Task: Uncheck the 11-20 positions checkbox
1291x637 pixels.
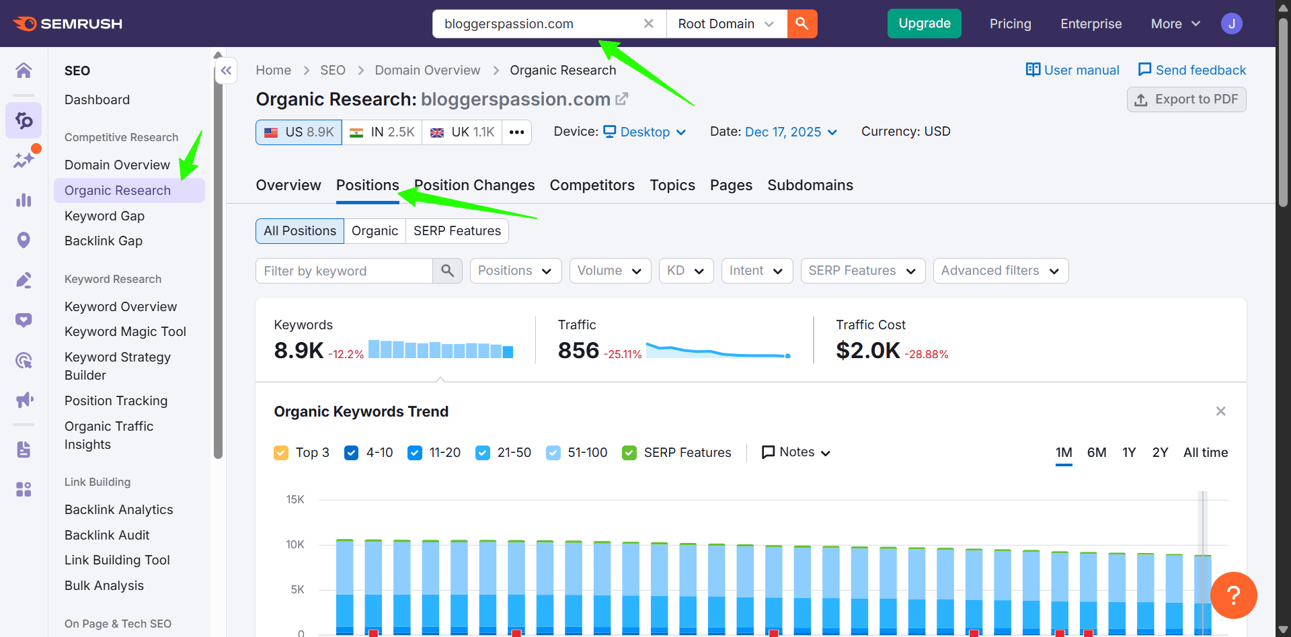Action: coord(414,452)
